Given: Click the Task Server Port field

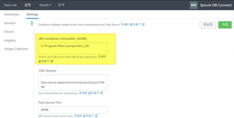Looking at the screenshot, I should pos(73,110).
